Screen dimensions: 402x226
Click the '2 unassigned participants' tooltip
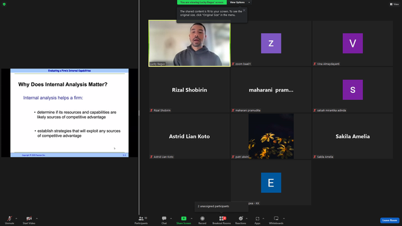(222, 207)
